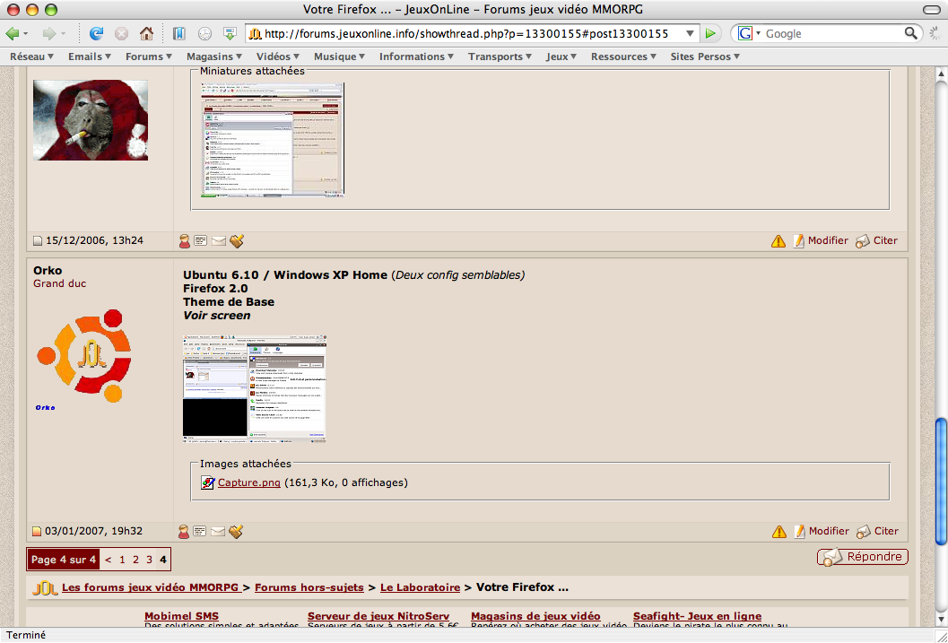Click the search magnifier icon

coord(910,33)
